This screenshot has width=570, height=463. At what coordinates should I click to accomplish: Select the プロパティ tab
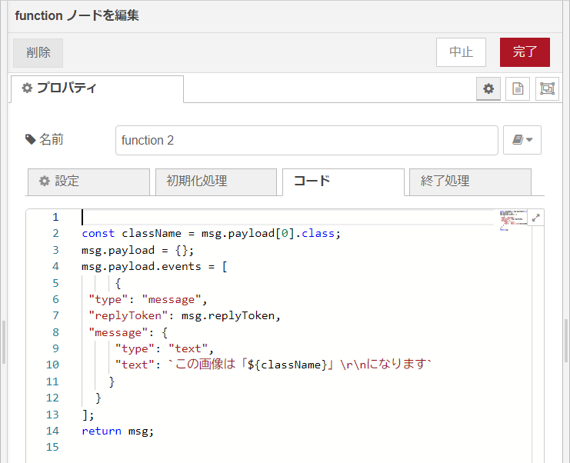coord(97,88)
